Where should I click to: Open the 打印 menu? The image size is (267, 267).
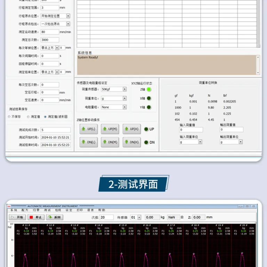[80, 210]
